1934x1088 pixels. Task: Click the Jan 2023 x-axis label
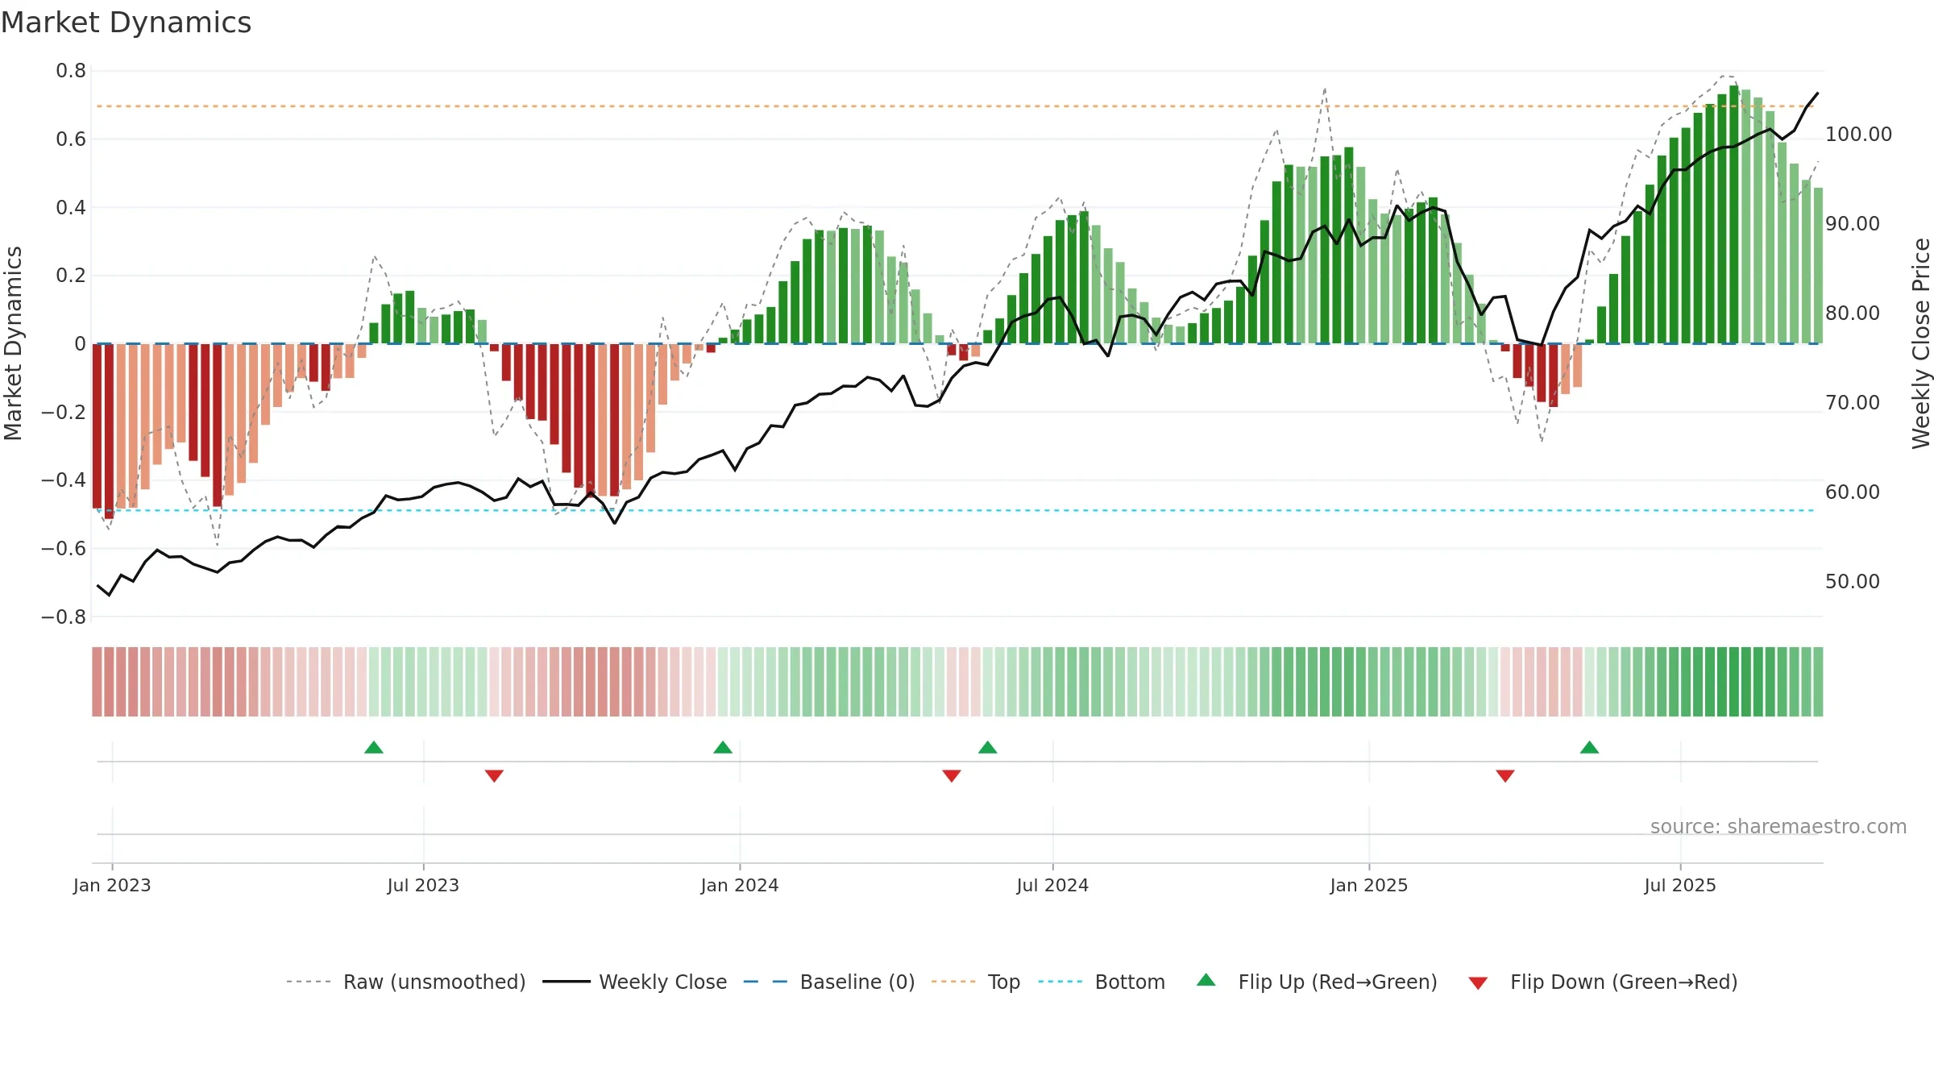112,885
